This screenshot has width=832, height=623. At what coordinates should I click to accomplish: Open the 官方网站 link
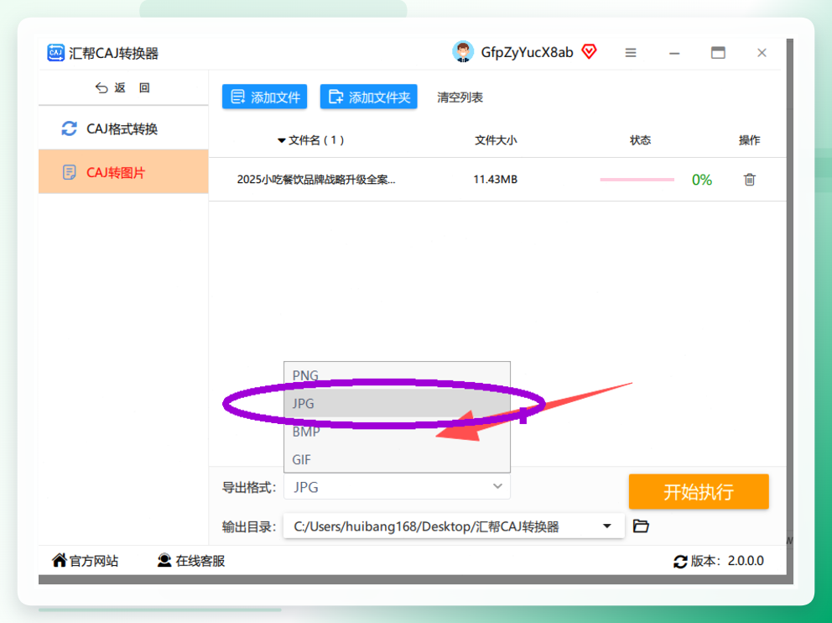94,561
